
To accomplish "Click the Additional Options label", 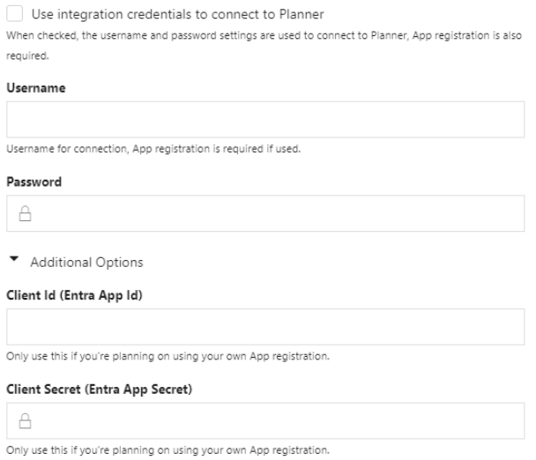I will (86, 262).
